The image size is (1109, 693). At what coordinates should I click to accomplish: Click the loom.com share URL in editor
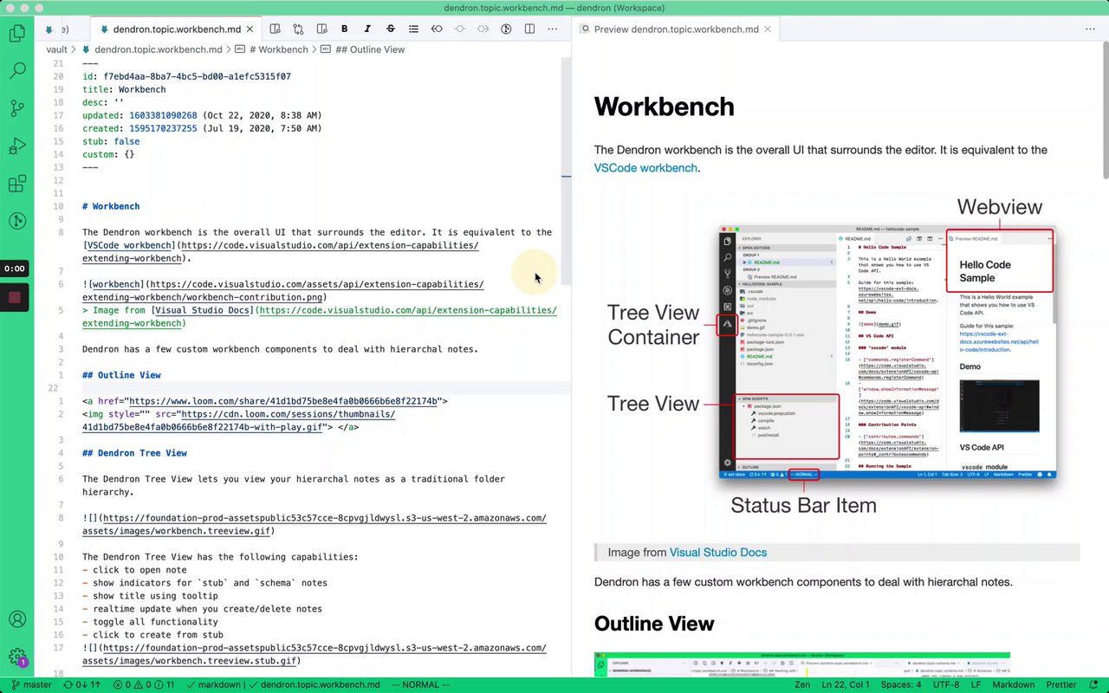283,401
